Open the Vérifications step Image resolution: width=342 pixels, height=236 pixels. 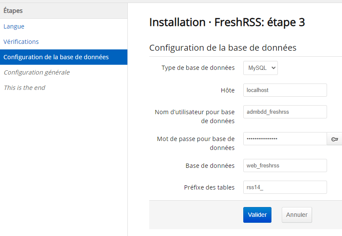21,42
